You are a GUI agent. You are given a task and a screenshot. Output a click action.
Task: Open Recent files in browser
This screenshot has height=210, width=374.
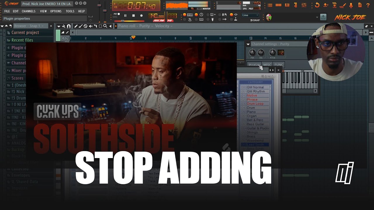(22, 40)
